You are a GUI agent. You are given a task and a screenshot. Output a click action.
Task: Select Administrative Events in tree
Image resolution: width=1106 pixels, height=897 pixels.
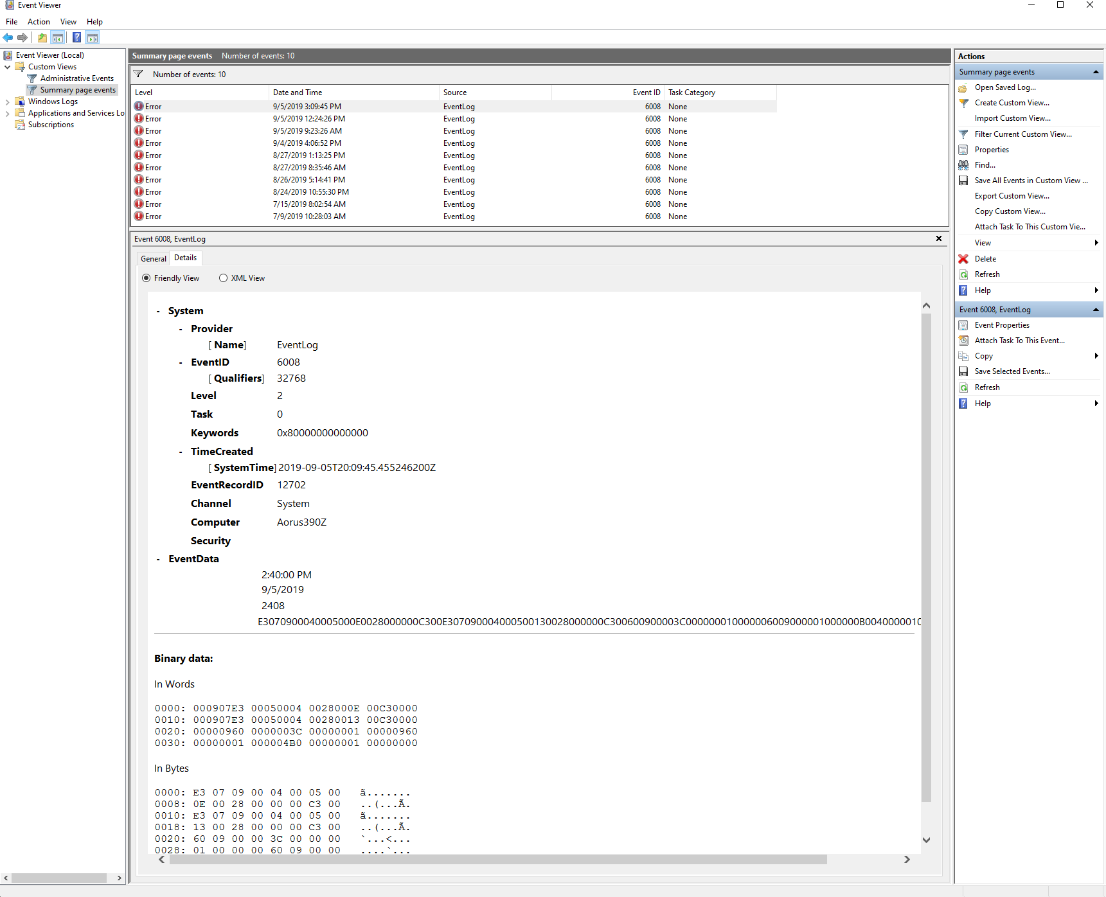(77, 78)
